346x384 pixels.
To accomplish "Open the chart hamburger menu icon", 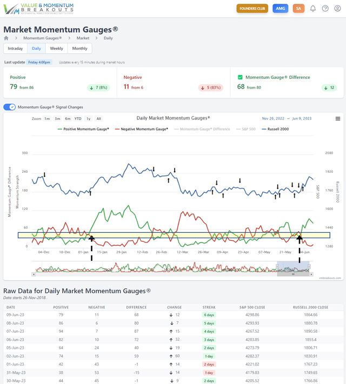I will coord(338,118).
